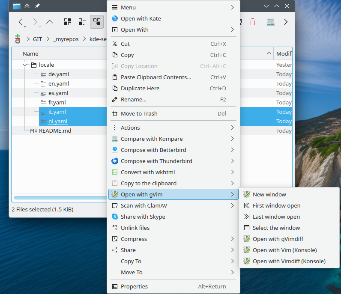The height and width of the screenshot is (294, 341).
Task: Expand the toolbar overflow chevron
Action: pos(286,22)
